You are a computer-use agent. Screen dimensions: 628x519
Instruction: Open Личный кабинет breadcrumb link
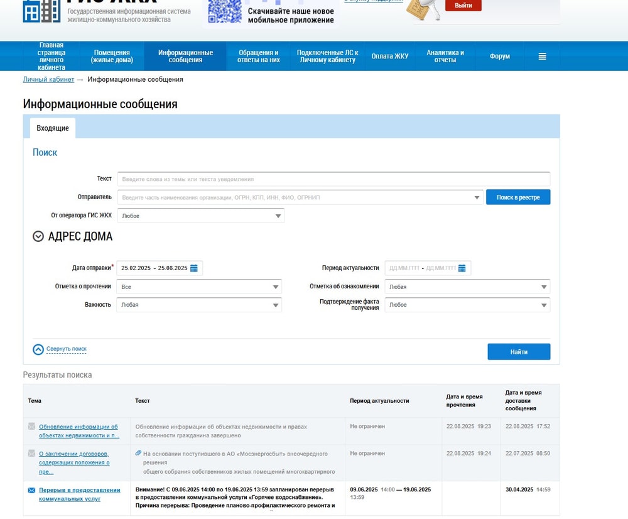click(48, 79)
